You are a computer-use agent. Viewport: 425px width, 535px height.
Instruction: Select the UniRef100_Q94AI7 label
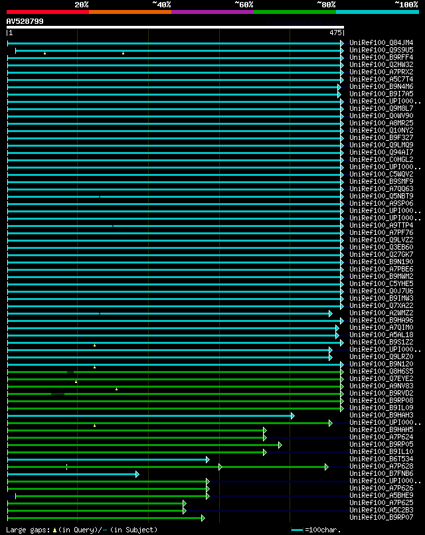pos(381,153)
